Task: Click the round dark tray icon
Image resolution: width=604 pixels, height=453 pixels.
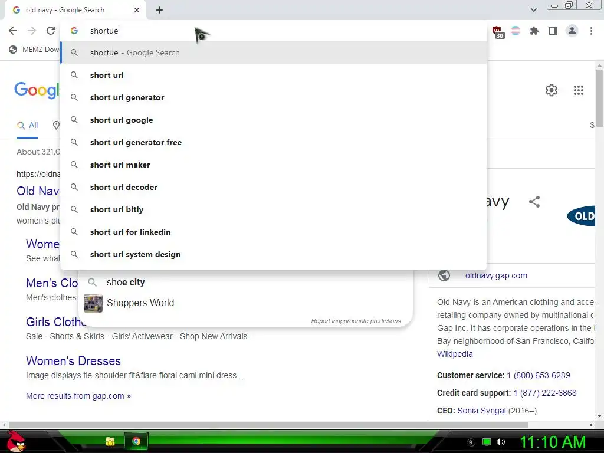Action: tap(471, 442)
